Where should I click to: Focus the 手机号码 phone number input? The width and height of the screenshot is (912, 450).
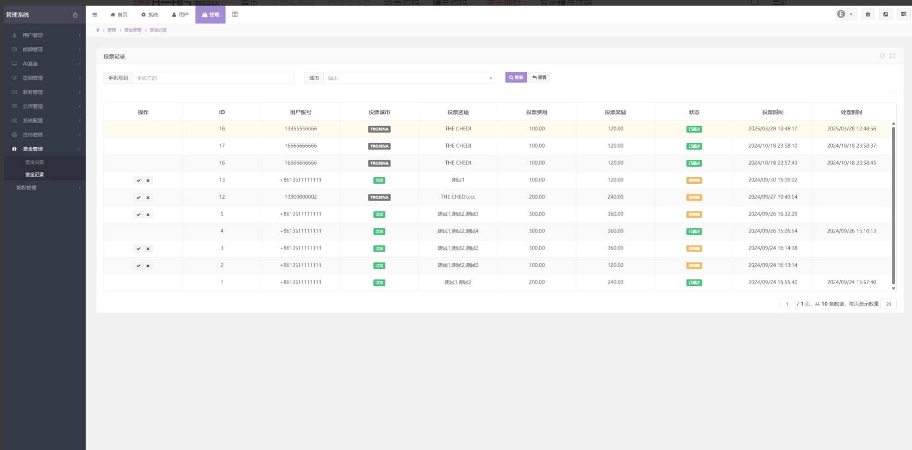pyautogui.click(x=213, y=78)
